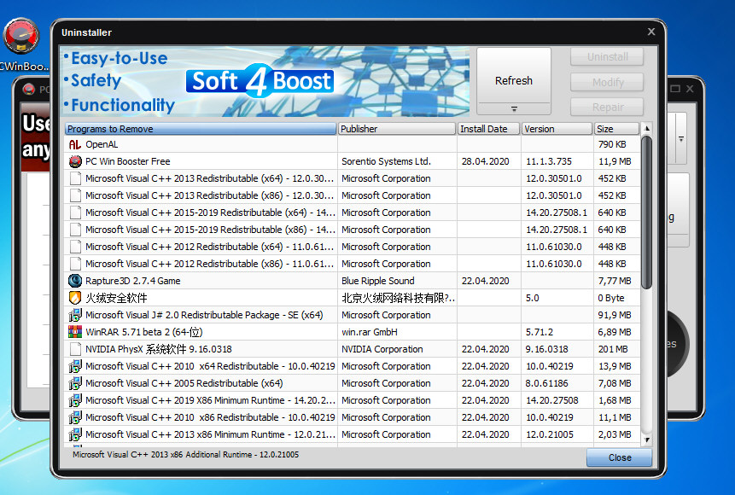Select the Rapture3D 2.7.4 Game icon

tap(75, 281)
